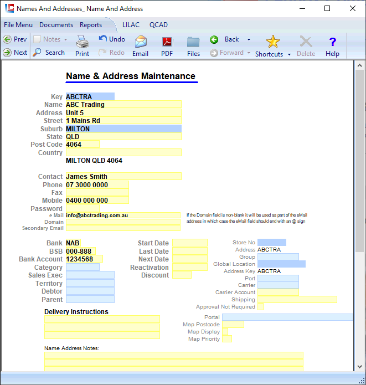Click the Phone field 07 3000 0000
Viewport: 366px width, 385px height.
point(97,184)
